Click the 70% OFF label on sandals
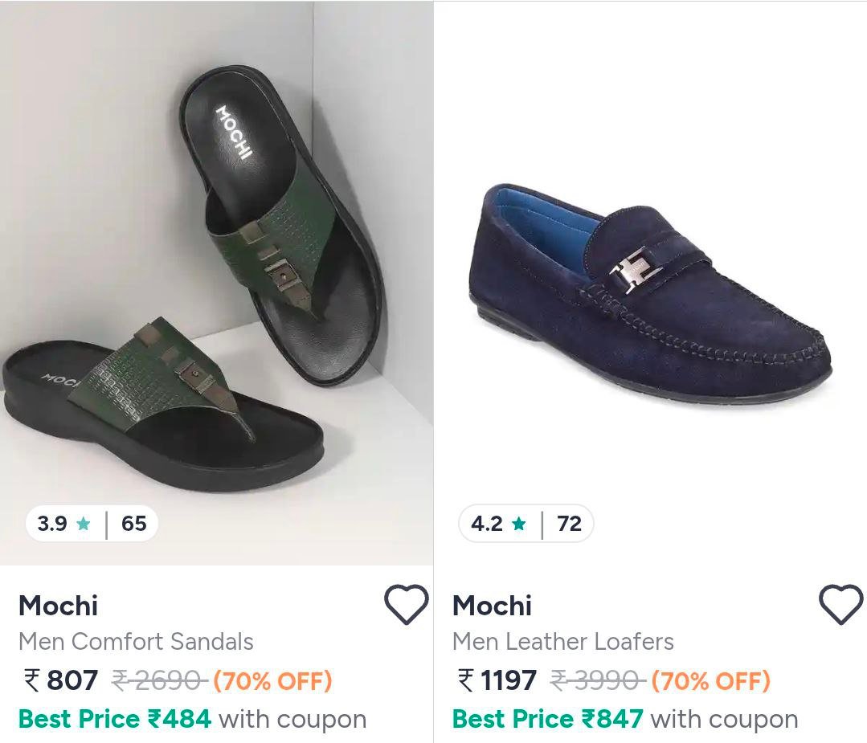 272,681
